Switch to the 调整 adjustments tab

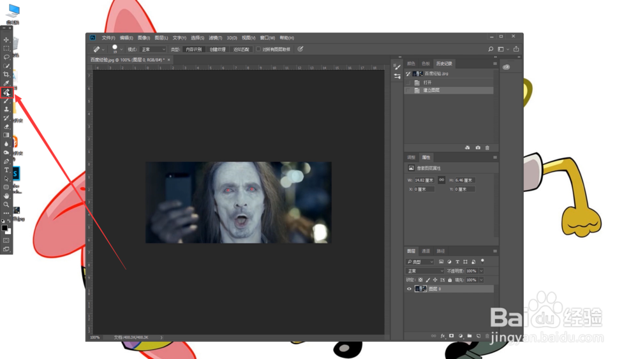(412, 158)
